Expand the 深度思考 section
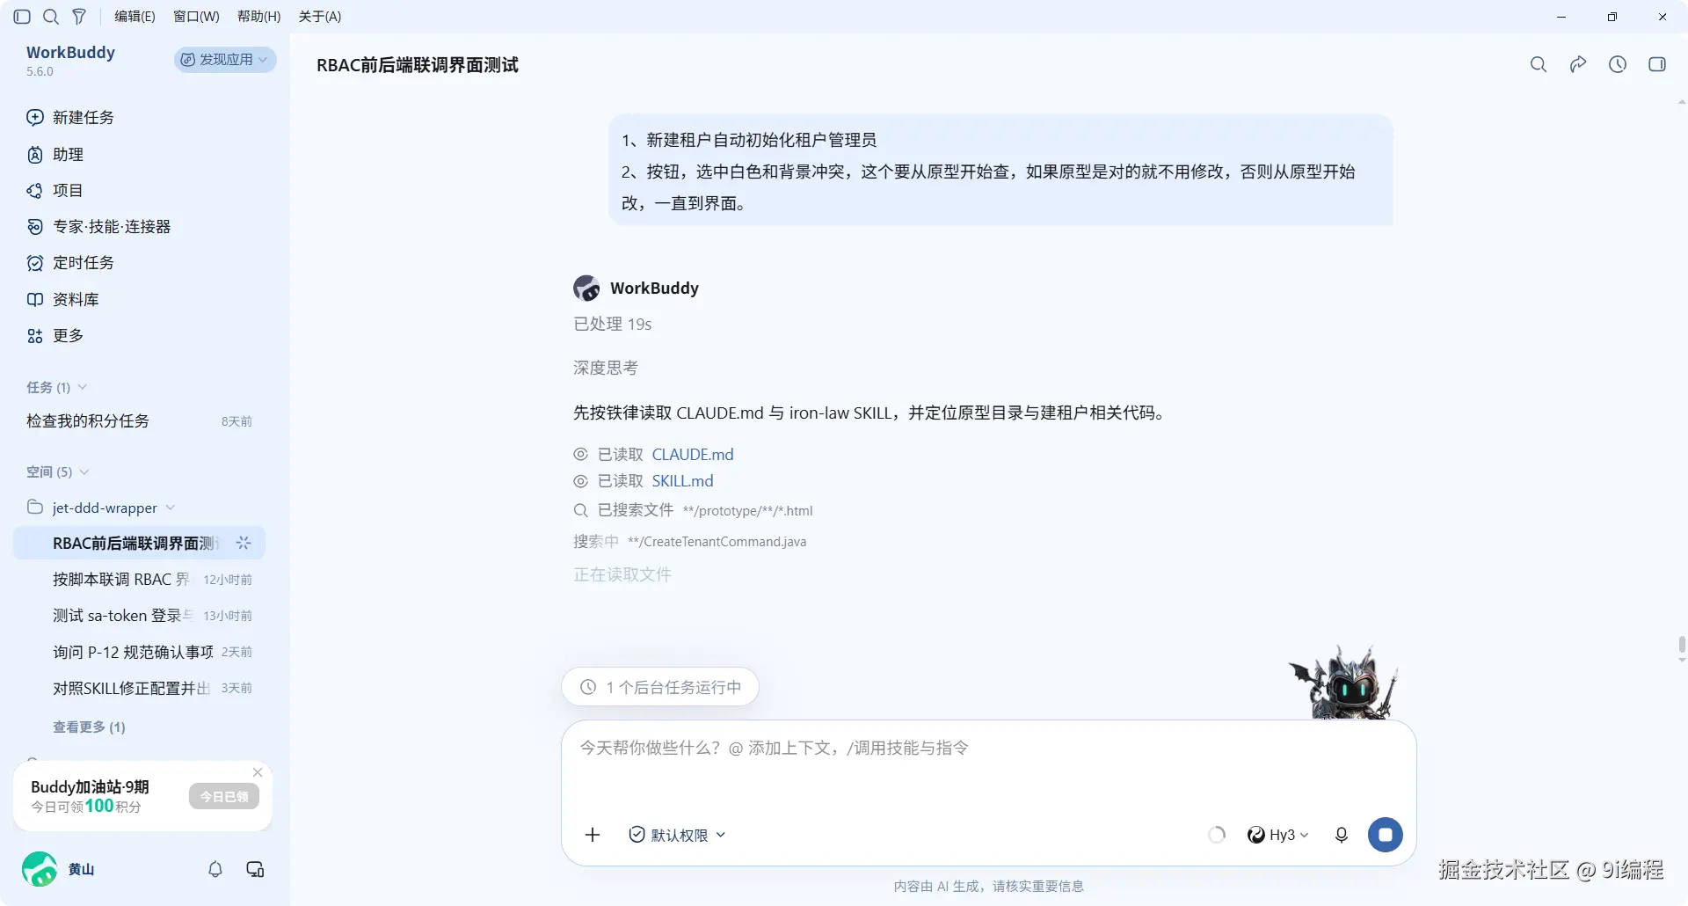 pyautogui.click(x=606, y=368)
